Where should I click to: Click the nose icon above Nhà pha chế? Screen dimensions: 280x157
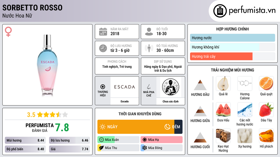[149, 87]
